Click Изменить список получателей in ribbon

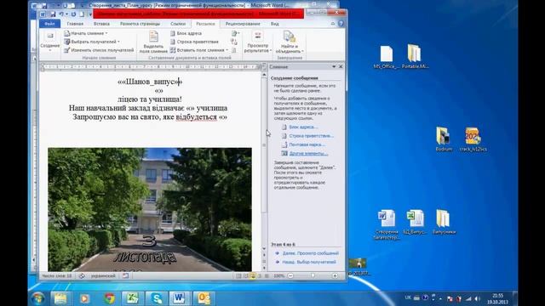click(99, 50)
